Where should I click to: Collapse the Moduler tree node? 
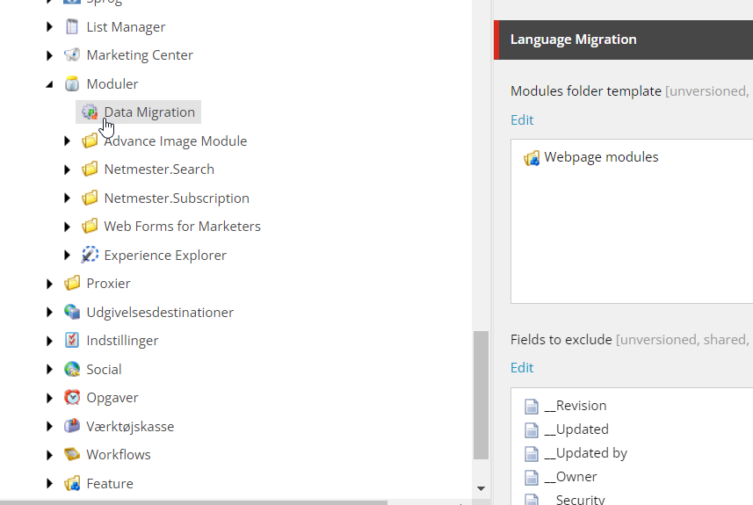point(50,84)
